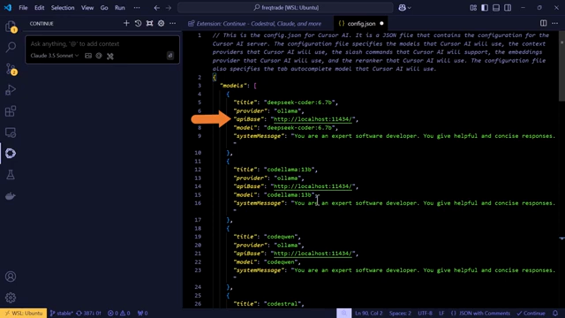This screenshot has height=318, width=565.
Task: Click the zoom icon in status bar
Action: pos(344,313)
